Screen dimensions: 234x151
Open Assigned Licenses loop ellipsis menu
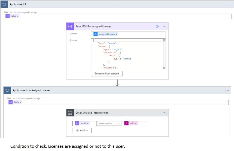click(x=227, y=90)
